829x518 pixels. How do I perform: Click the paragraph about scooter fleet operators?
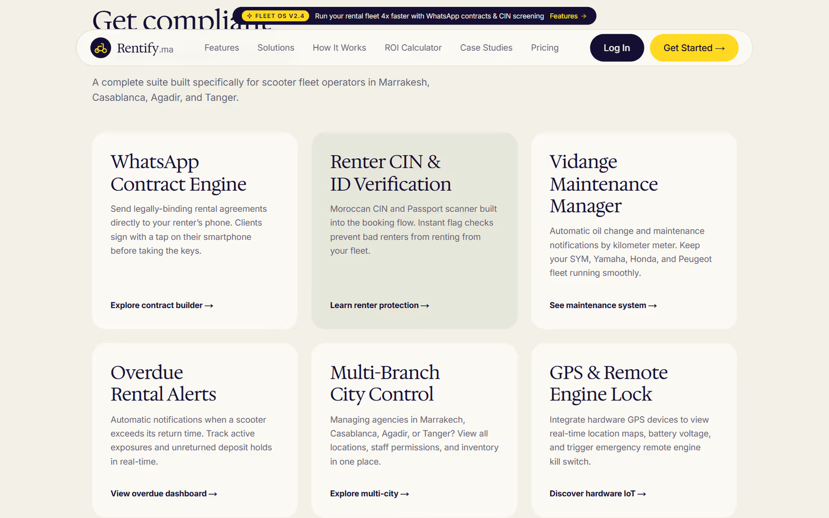click(x=261, y=90)
